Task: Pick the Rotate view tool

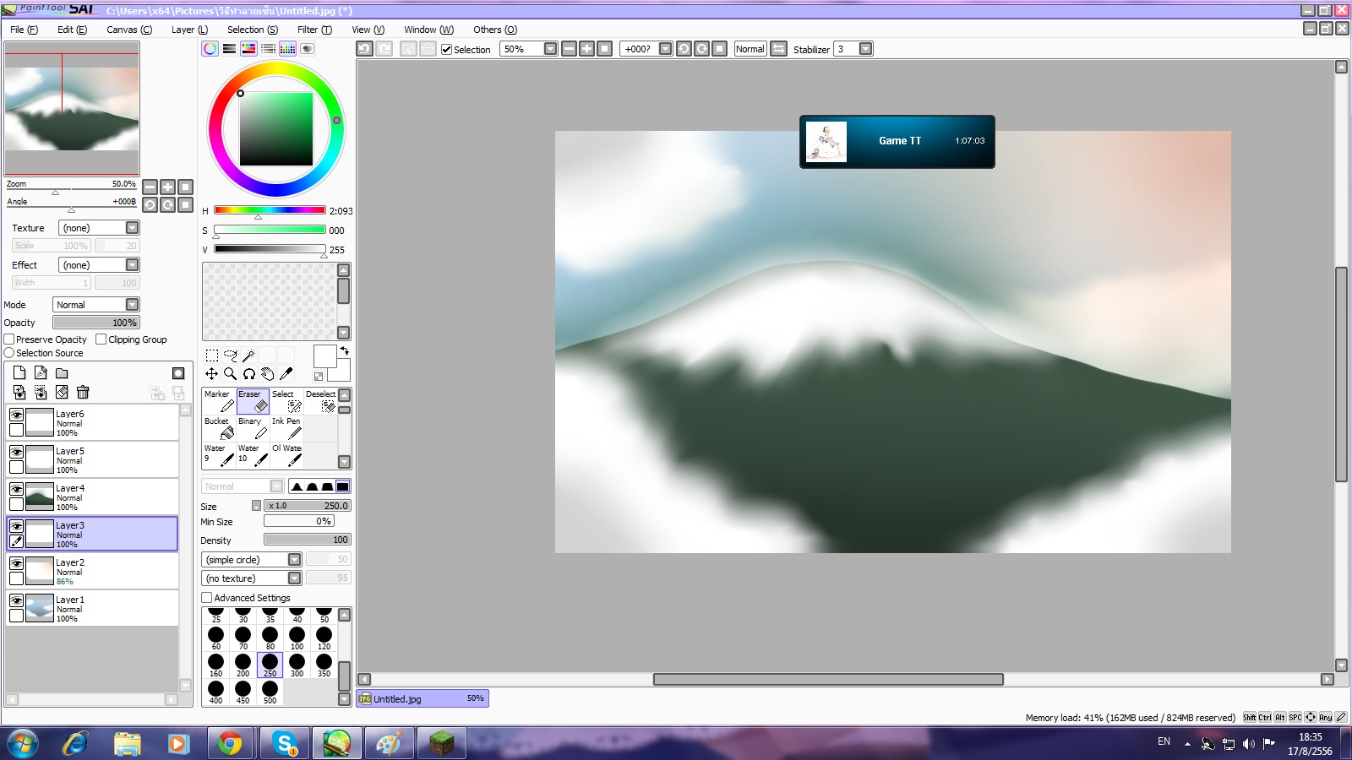Action: 249,374
